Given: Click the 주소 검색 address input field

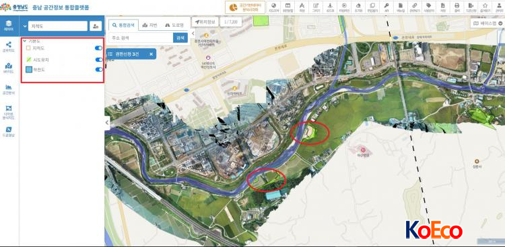Looking at the screenshot, I should click(141, 38).
